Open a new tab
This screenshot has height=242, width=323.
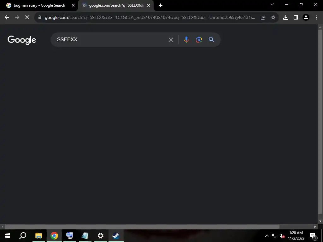tap(161, 5)
